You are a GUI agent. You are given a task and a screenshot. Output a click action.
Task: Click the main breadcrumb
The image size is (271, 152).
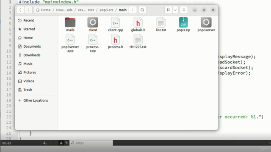tap(122, 10)
